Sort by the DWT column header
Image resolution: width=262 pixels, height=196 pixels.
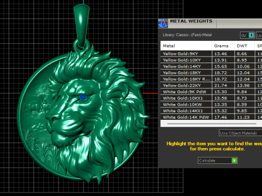(245, 46)
